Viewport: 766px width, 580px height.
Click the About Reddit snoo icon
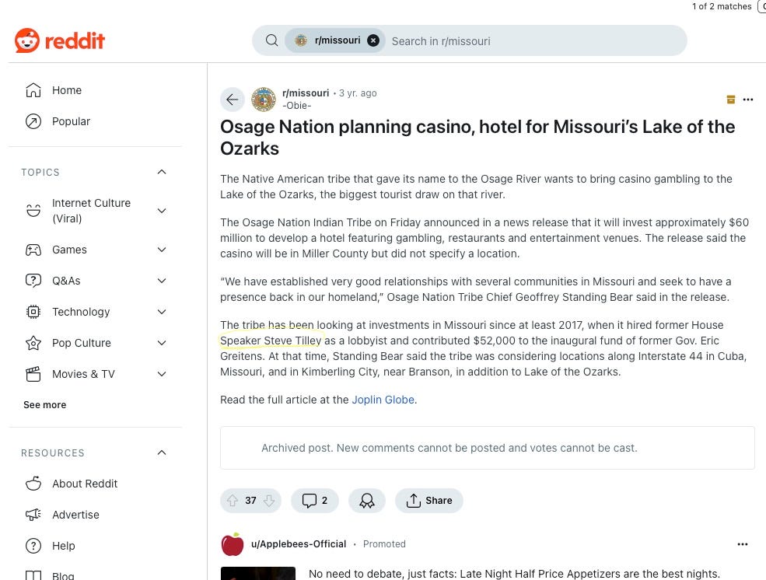[33, 484]
